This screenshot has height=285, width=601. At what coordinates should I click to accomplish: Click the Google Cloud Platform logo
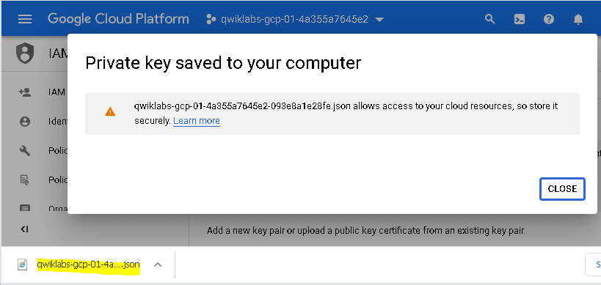click(x=118, y=19)
